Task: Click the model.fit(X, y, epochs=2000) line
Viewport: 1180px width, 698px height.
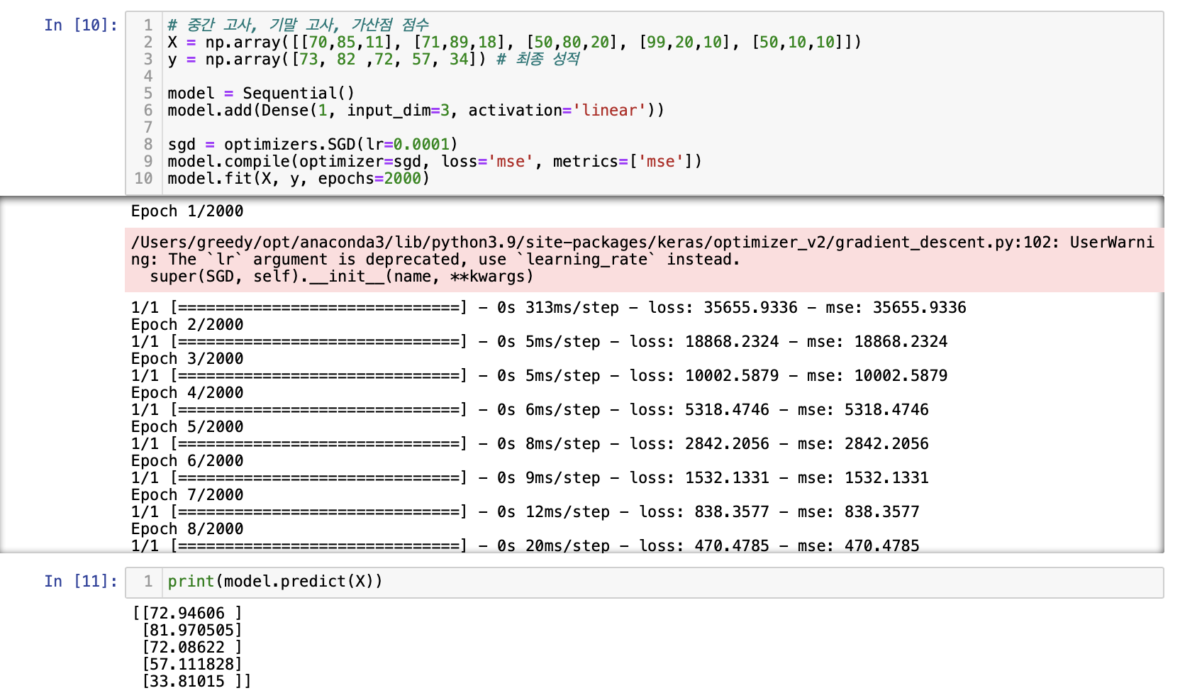Action: click(x=299, y=179)
